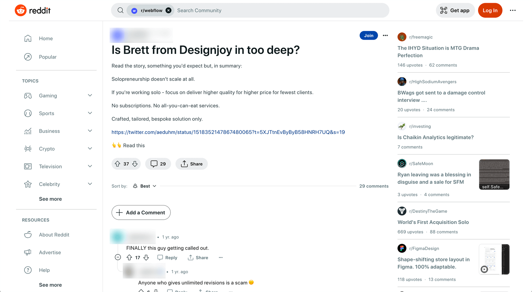Click the r/FigmaDesign avatar icon

(402, 248)
